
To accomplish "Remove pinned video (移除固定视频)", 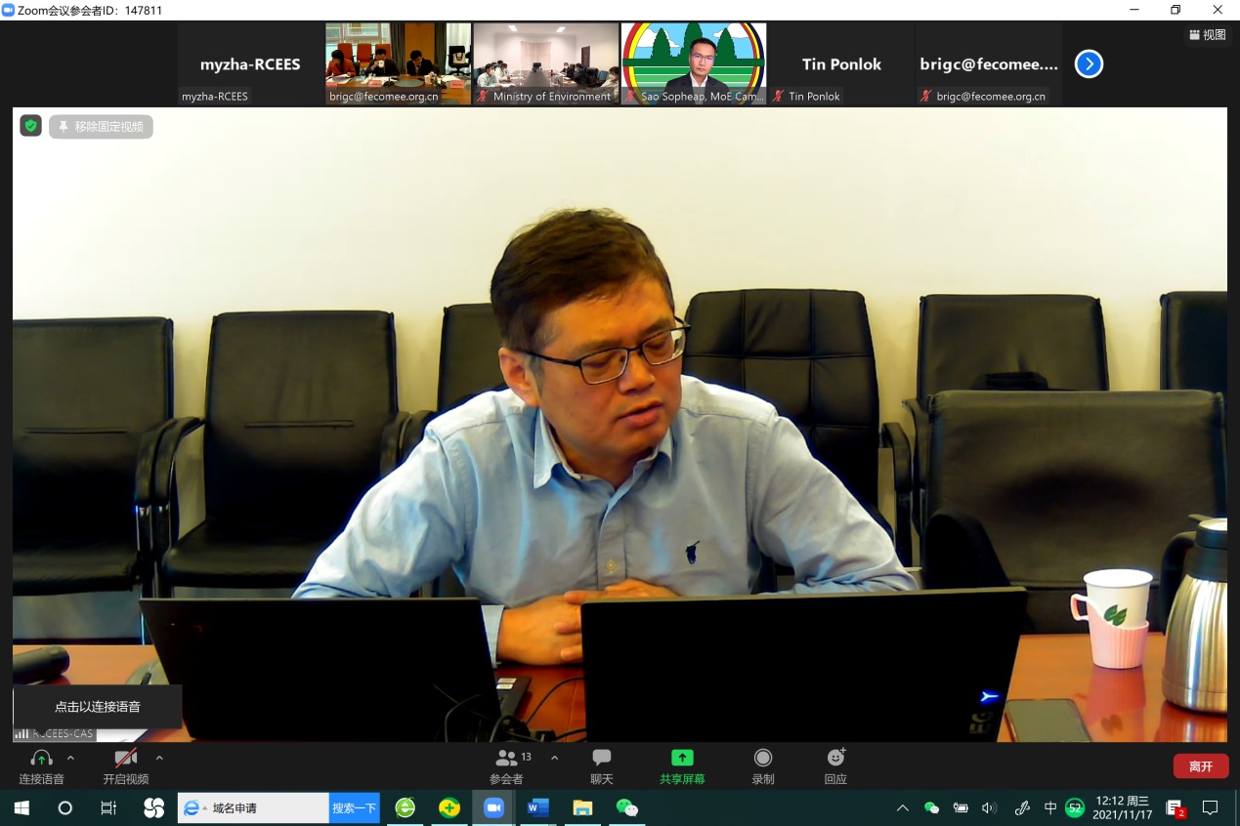I will tap(102, 126).
